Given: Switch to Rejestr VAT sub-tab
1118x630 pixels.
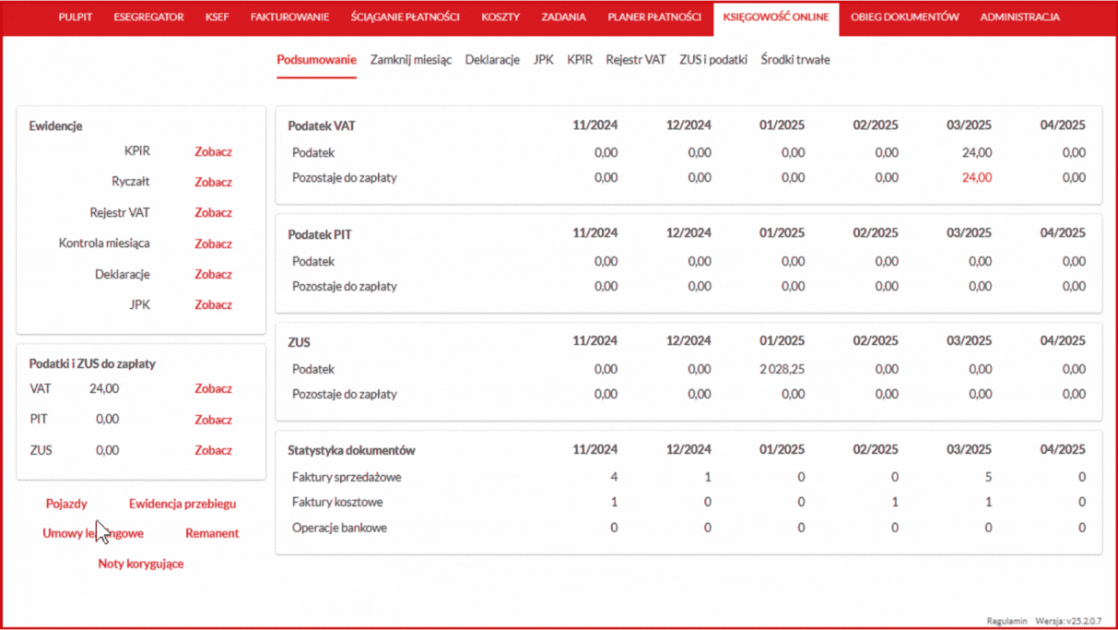Looking at the screenshot, I should tap(635, 60).
